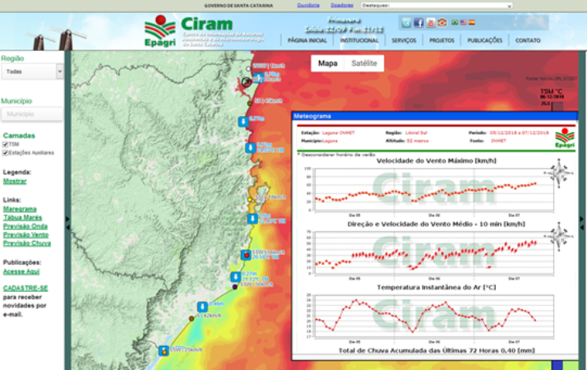Click the Mostrar legend link

click(x=15, y=180)
